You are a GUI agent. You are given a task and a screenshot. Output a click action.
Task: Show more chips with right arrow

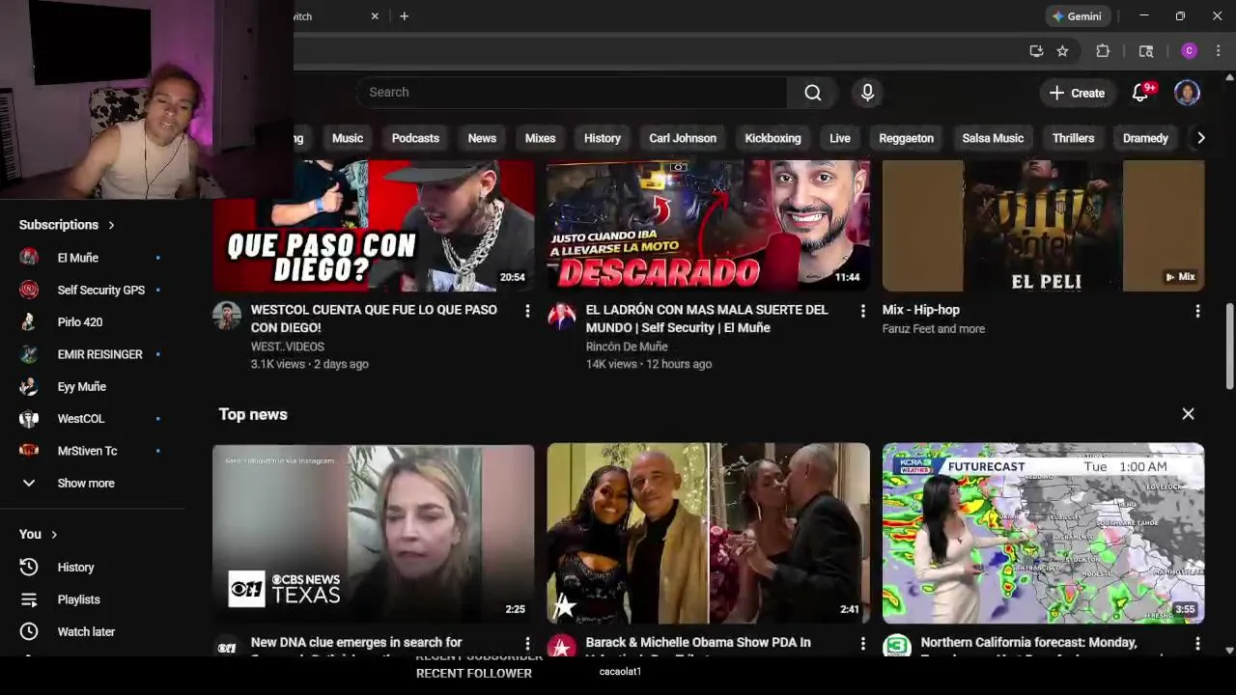point(1200,138)
